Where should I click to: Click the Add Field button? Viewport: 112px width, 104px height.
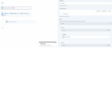98,11
